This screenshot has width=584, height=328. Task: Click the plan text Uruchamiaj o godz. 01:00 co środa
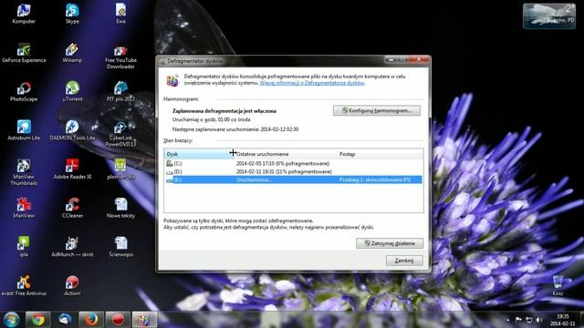[211, 119]
